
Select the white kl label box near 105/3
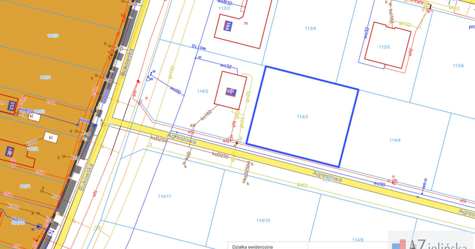(34, 117)
